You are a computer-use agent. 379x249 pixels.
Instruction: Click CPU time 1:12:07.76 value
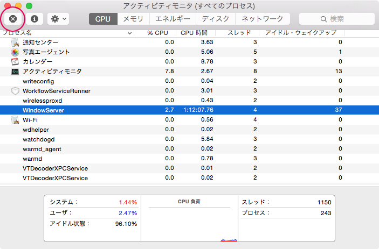[x=198, y=110]
